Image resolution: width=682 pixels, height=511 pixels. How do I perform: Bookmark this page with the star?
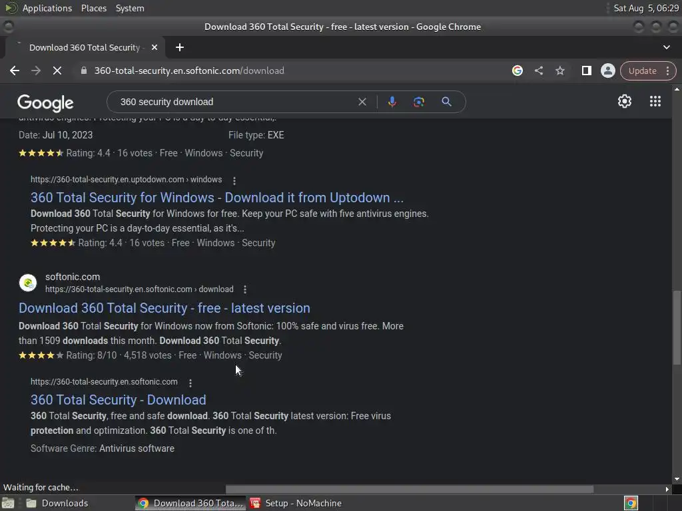[560, 71]
